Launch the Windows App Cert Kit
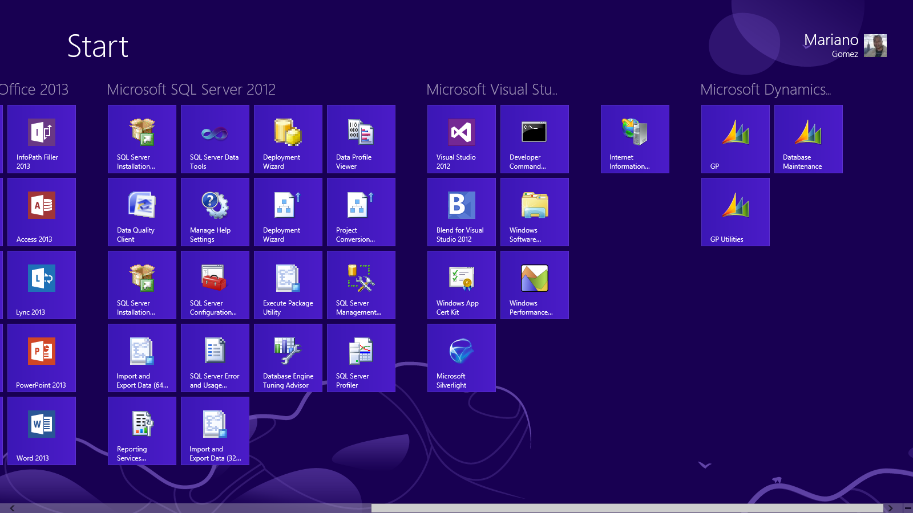The image size is (913, 513). 461,285
